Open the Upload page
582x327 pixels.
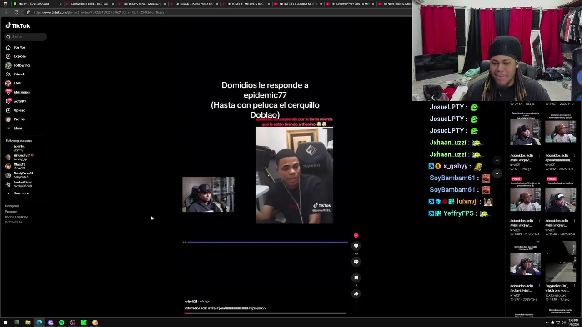click(19, 110)
